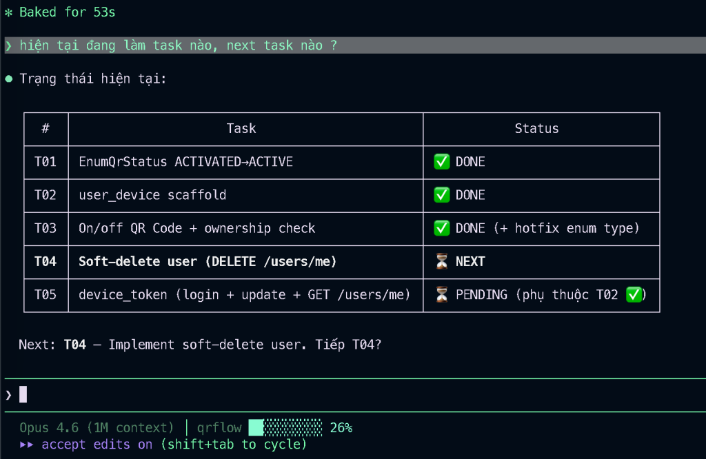Screen dimensions: 706x459
Task: Click the 'Status' column header
Action: pos(536,129)
